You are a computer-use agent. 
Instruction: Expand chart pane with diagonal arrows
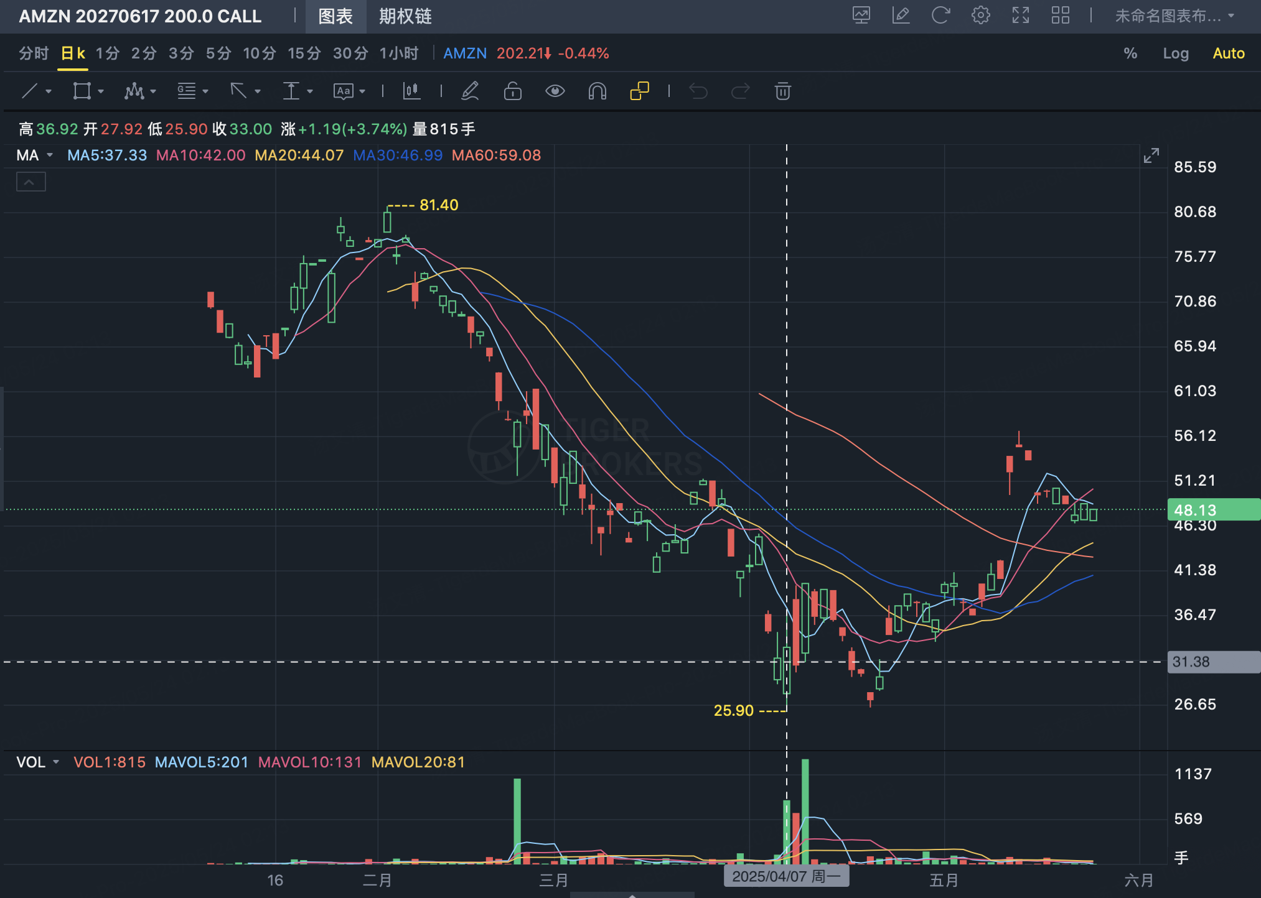click(1151, 155)
